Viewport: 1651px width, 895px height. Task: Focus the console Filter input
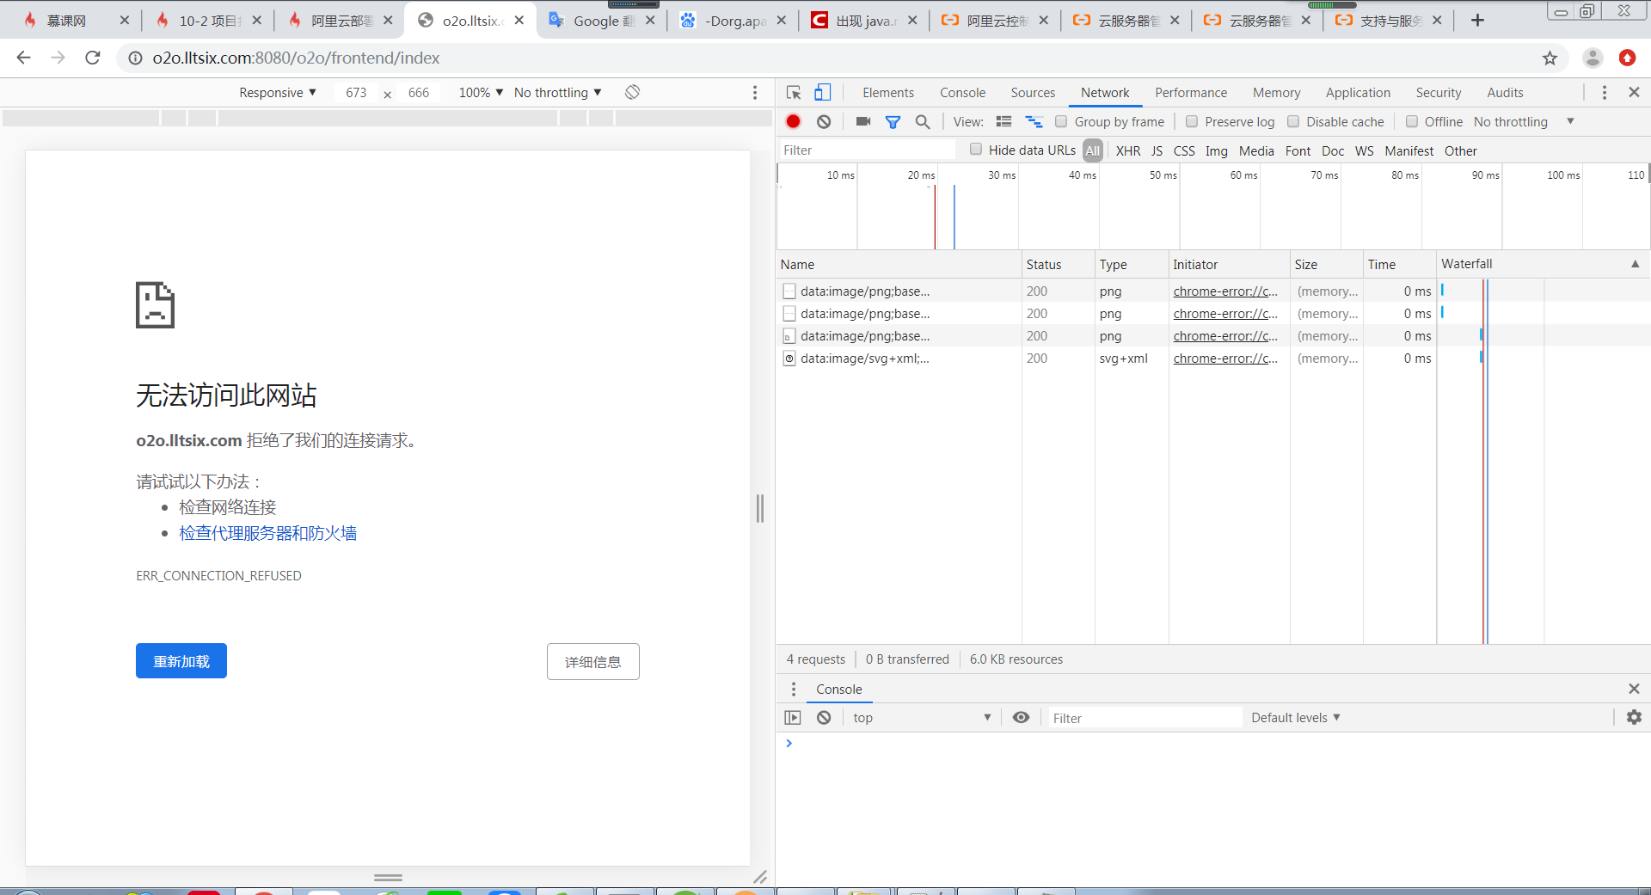[x=1145, y=718]
